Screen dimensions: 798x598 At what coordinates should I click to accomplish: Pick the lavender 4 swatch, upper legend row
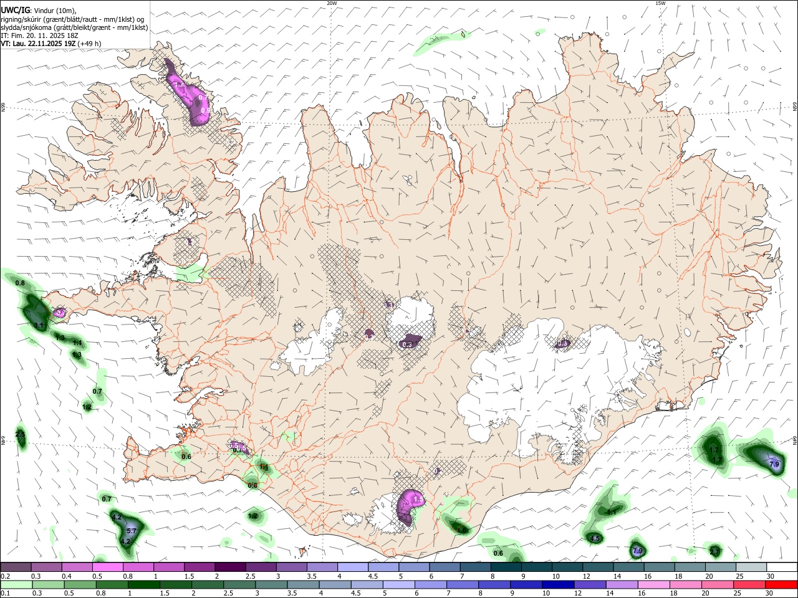pyautogui.click(x=353, y=567)
